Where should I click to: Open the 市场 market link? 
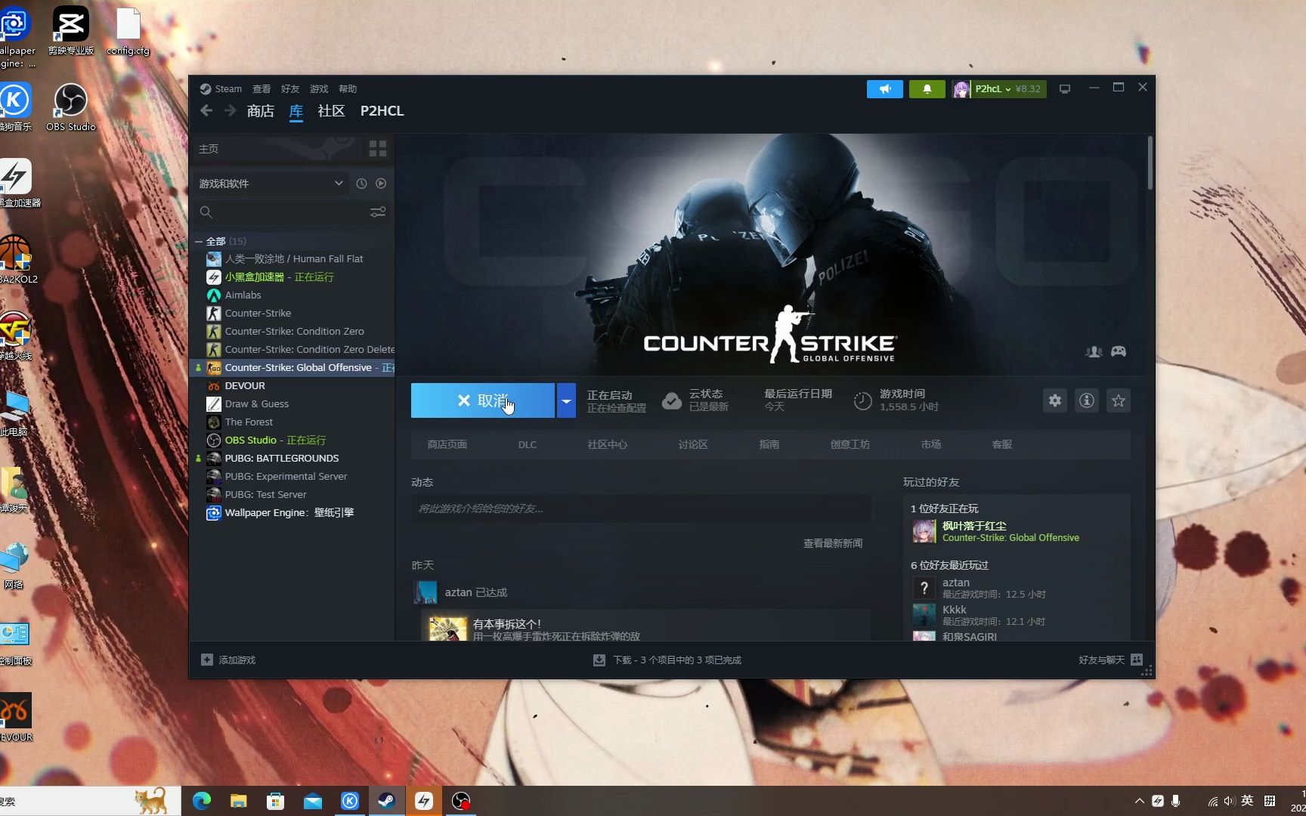tap(931, 444)
